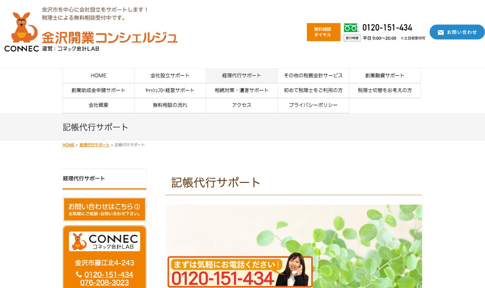
Task: Click the CONNEC kangaroo logo in header
Action: [22, 32]
